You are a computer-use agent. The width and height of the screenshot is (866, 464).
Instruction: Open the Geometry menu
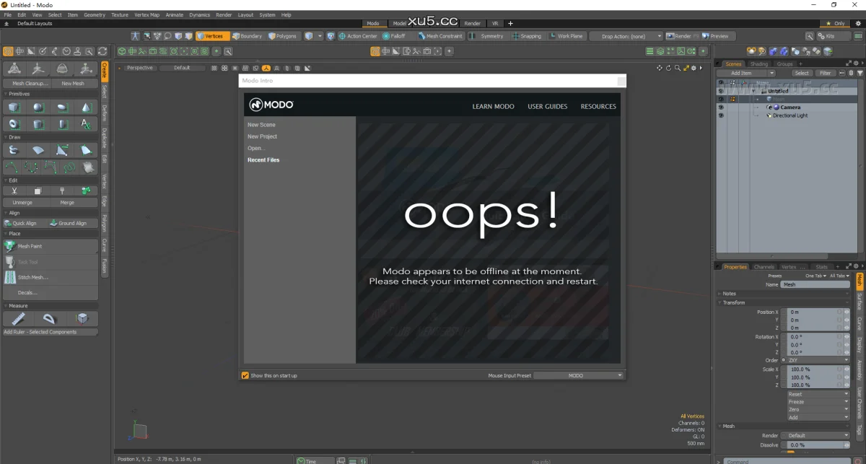click(94, 14)
